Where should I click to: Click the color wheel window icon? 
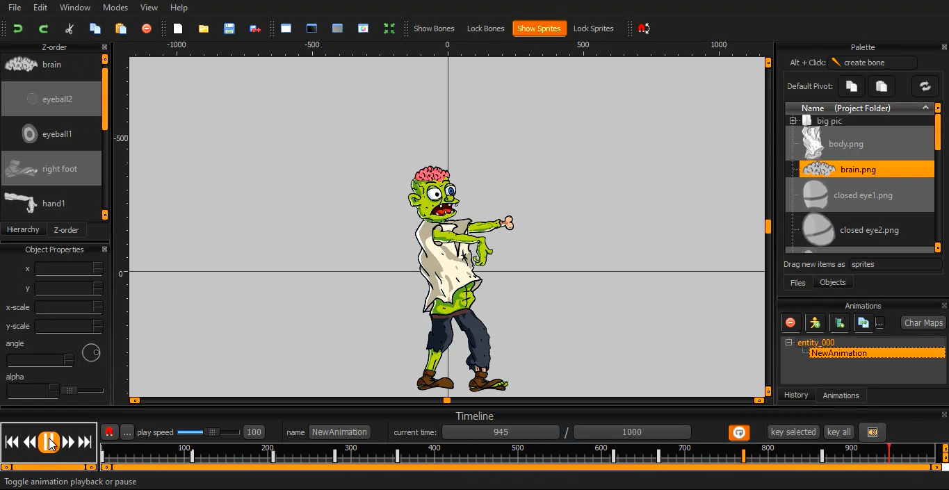coord(363,28)
